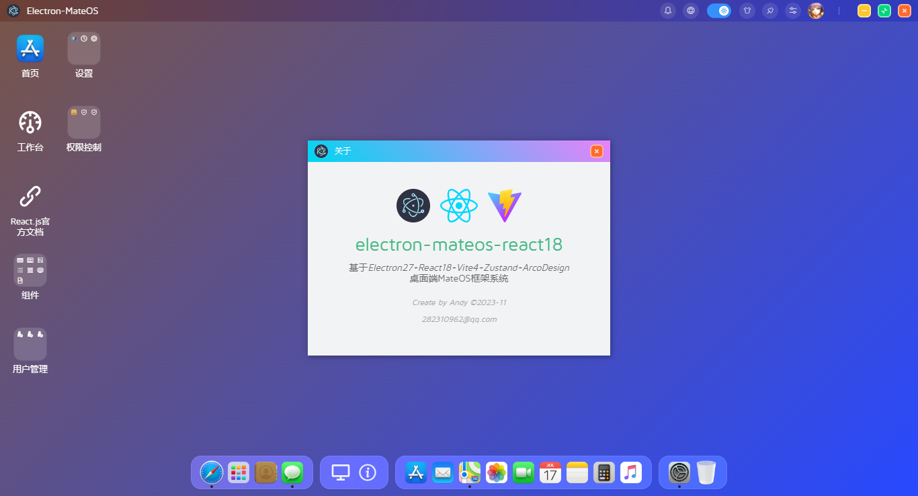Screen dimensions: 918x496
Task: Open the 首页 App Store desktop icon
Action: click(x=30, y=48)
